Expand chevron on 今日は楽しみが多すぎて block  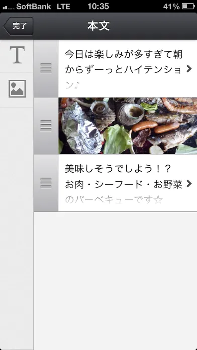(x=189, y=69)
